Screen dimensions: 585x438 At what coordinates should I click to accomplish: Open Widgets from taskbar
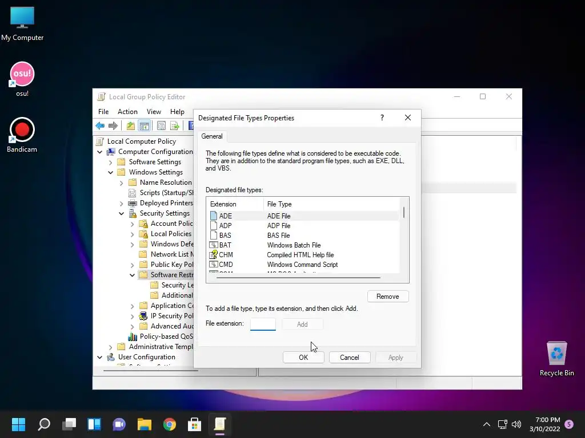[x=94, y=424]
